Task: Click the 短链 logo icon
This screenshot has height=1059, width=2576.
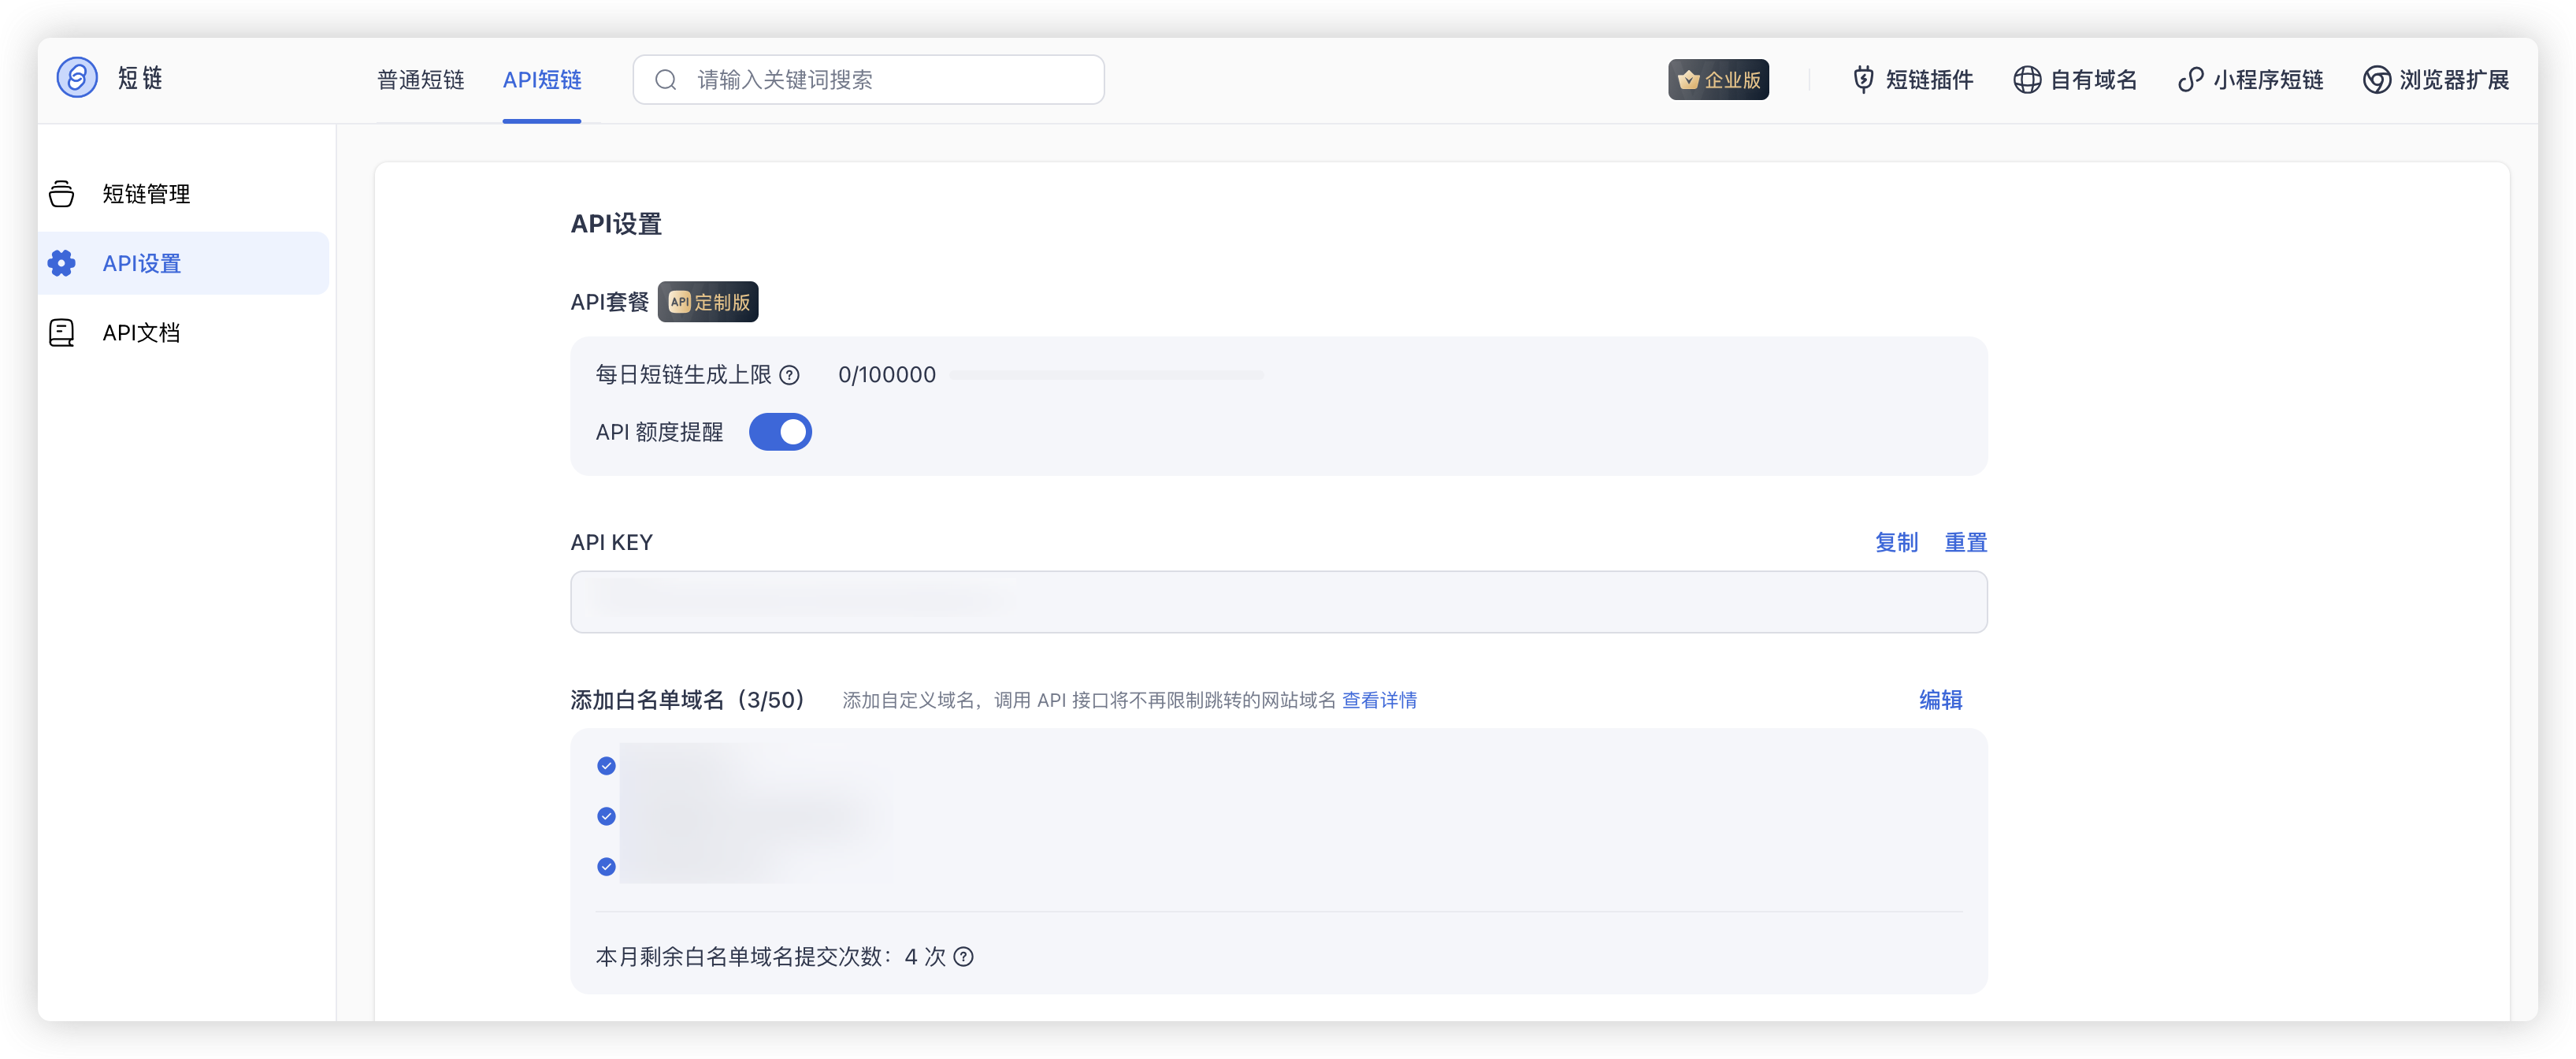Action: point(77,78)
